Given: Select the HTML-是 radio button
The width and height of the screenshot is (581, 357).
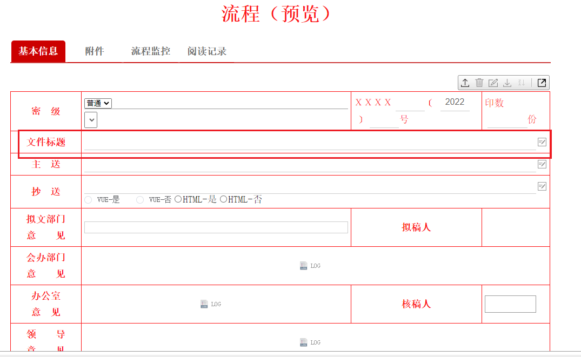Looking at the screenshot, I should point(178,199).
